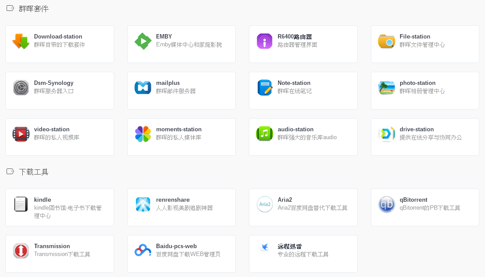Viewport: 485px width, 277px height.
Task: Click description 群晖在线笔记
Action: pos(294,91)
